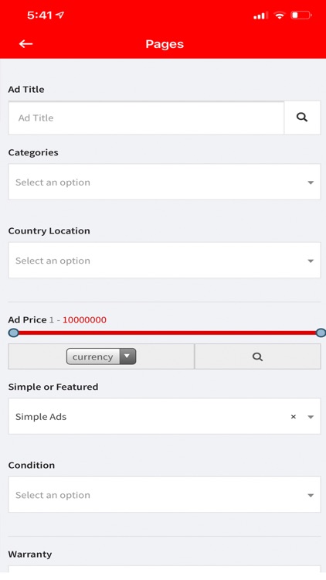Focus the Ad Title input field
Screen dimensions: 326x580
[x=146, y=118]
